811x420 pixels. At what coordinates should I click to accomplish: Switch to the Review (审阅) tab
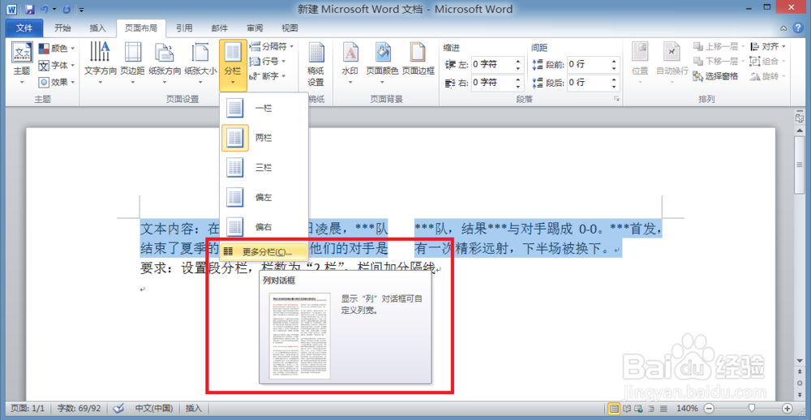click(255, 28)
